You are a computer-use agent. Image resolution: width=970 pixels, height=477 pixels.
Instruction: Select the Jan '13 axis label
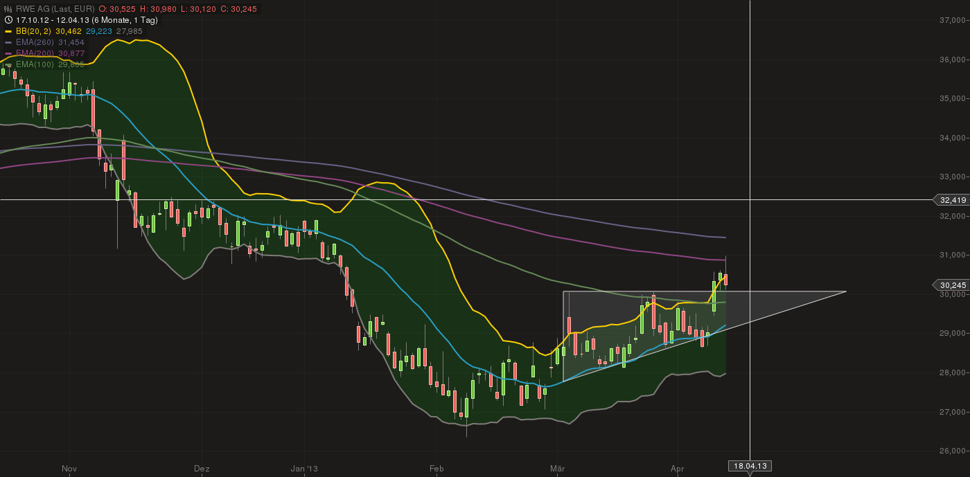tap(306, 469)
